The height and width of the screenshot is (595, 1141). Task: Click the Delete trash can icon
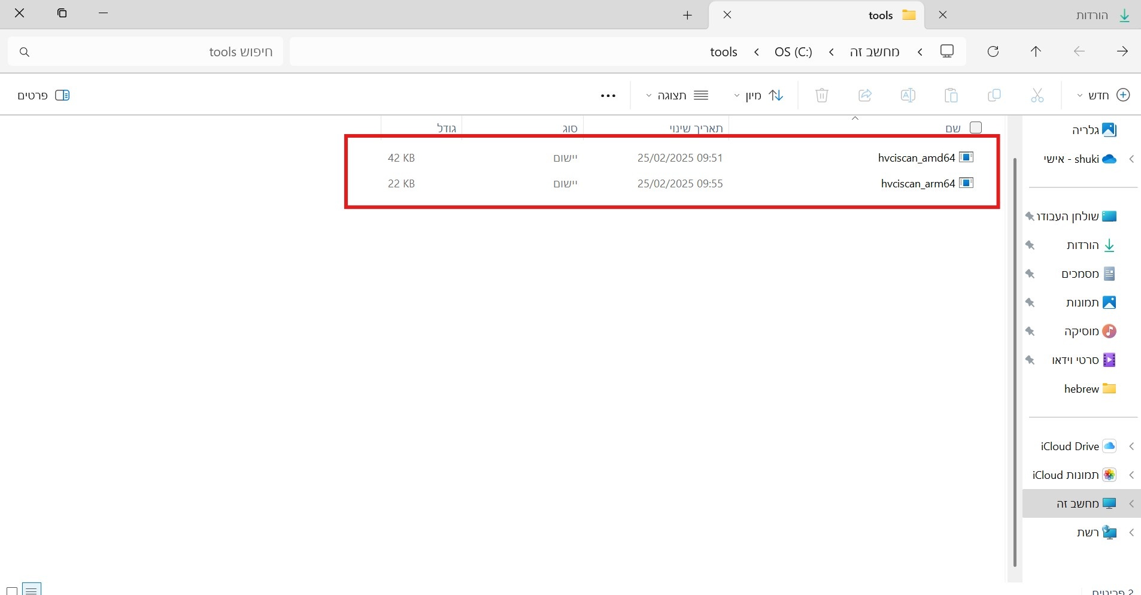[822, 95]
